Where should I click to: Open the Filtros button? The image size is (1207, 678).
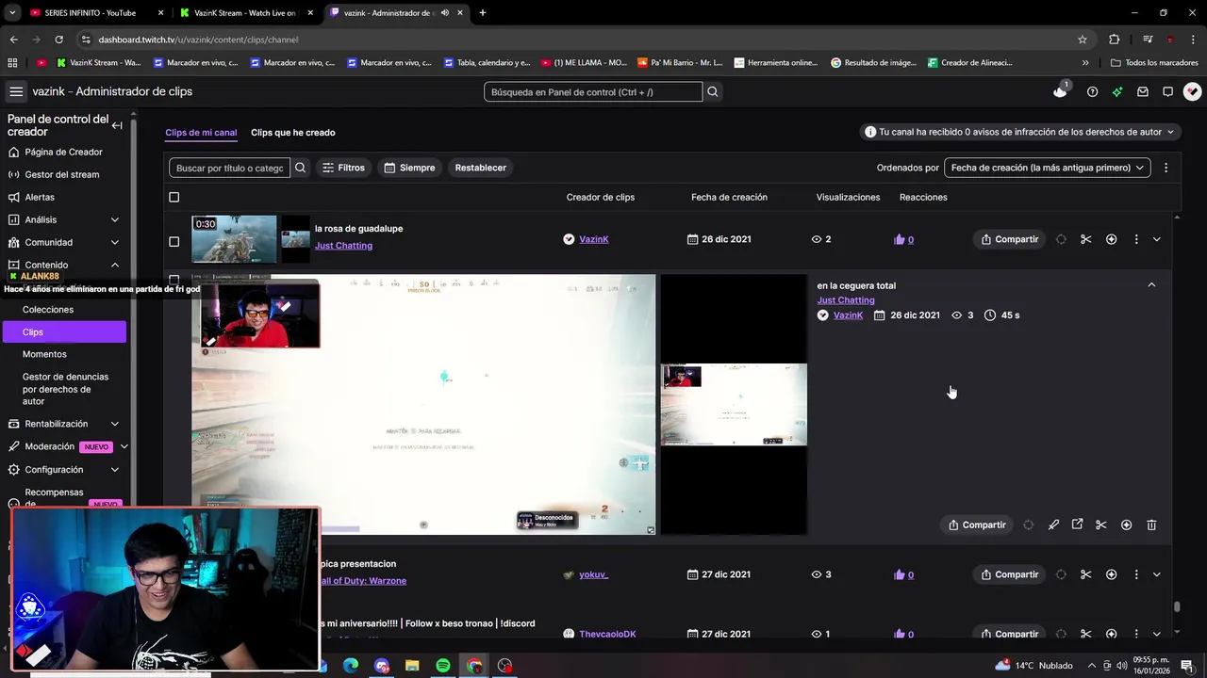[343, 168]
